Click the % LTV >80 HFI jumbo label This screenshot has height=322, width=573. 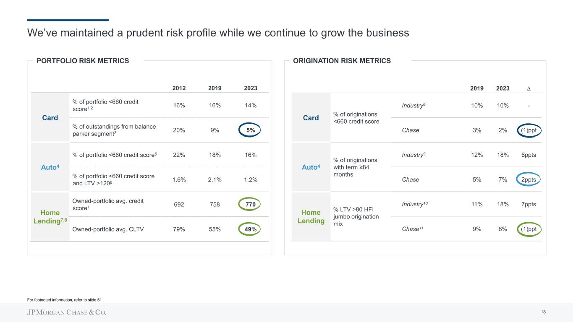tap(356, 216)
